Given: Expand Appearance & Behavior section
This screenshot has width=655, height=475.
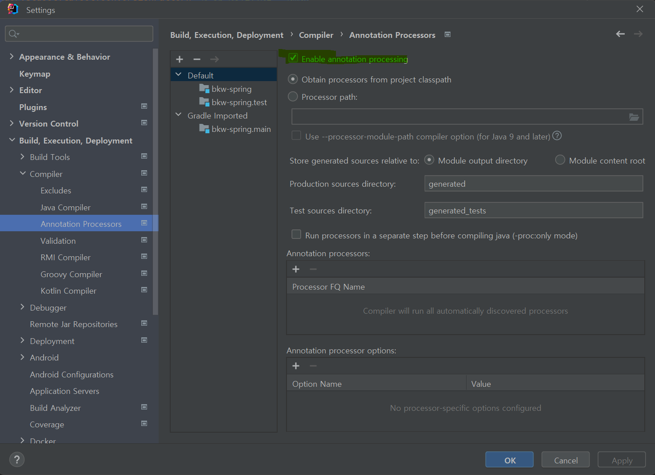Looking at the screenshot, I should [12, 56].
